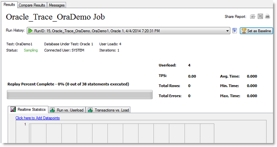Image resolution: width=277 pixels, height=147 pixels.
Task: Select the Results tab
Action: pyautogui.click(x=9, y=4)
